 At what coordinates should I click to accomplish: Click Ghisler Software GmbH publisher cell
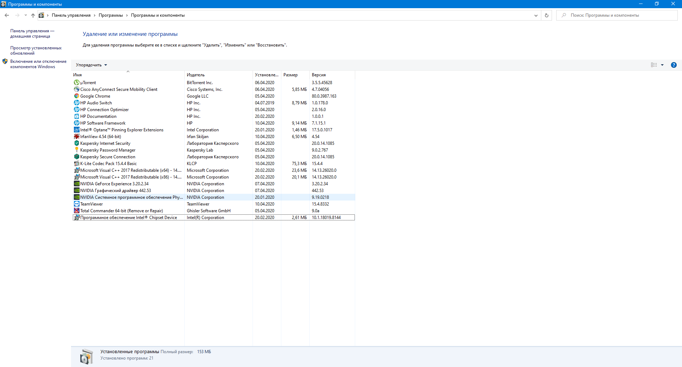point(209,211)
